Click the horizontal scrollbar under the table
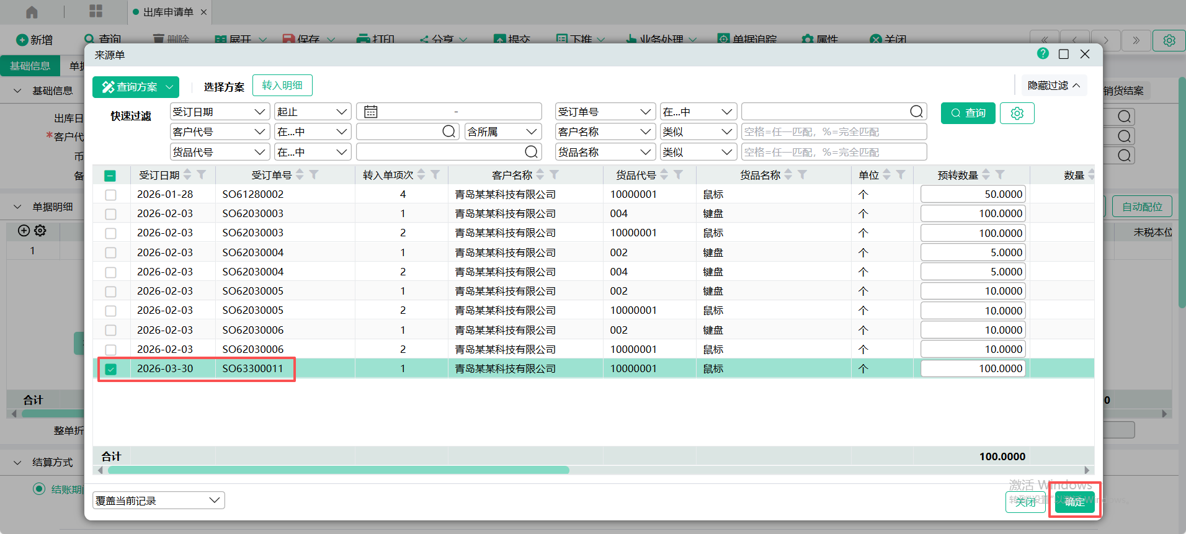This screenshot has width=1186, height=534. coord(338,470)
